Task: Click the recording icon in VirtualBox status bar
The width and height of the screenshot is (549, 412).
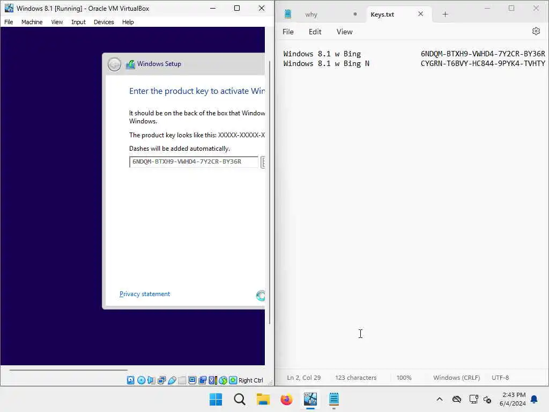Action: [x=202, y=380]
